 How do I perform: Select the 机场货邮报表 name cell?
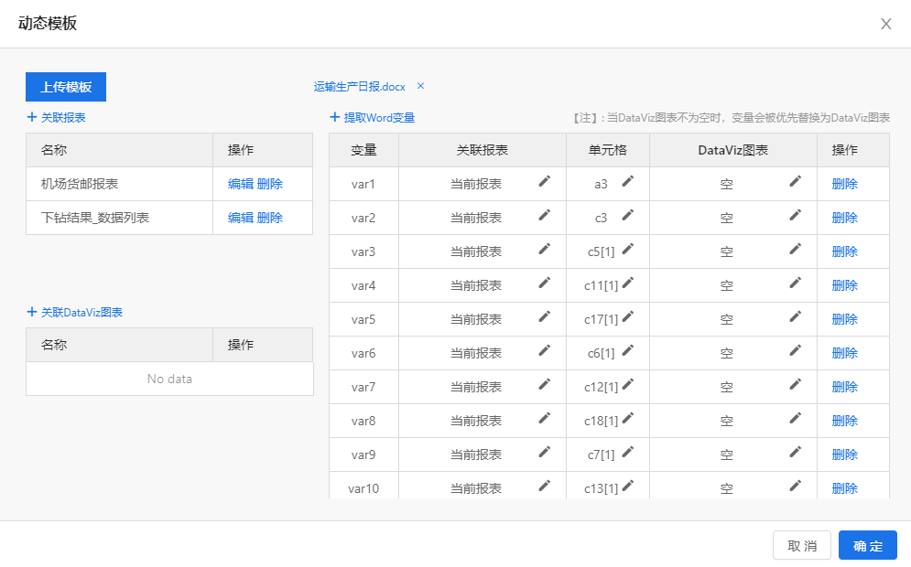[x=119, y=184]
